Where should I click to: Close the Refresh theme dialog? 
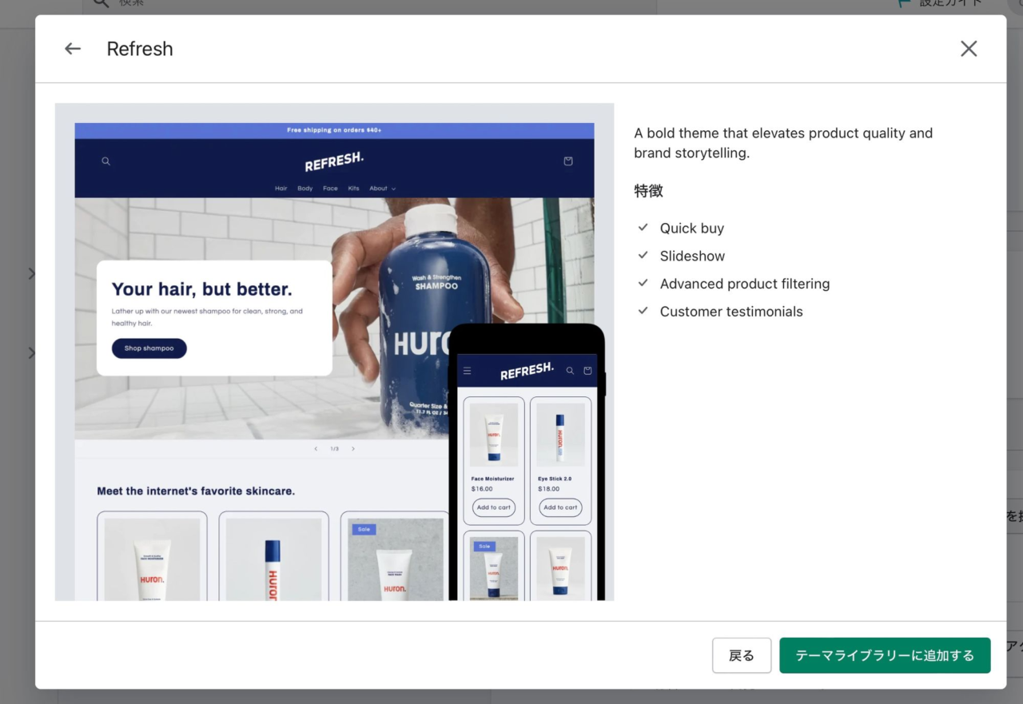click(969, 49)
